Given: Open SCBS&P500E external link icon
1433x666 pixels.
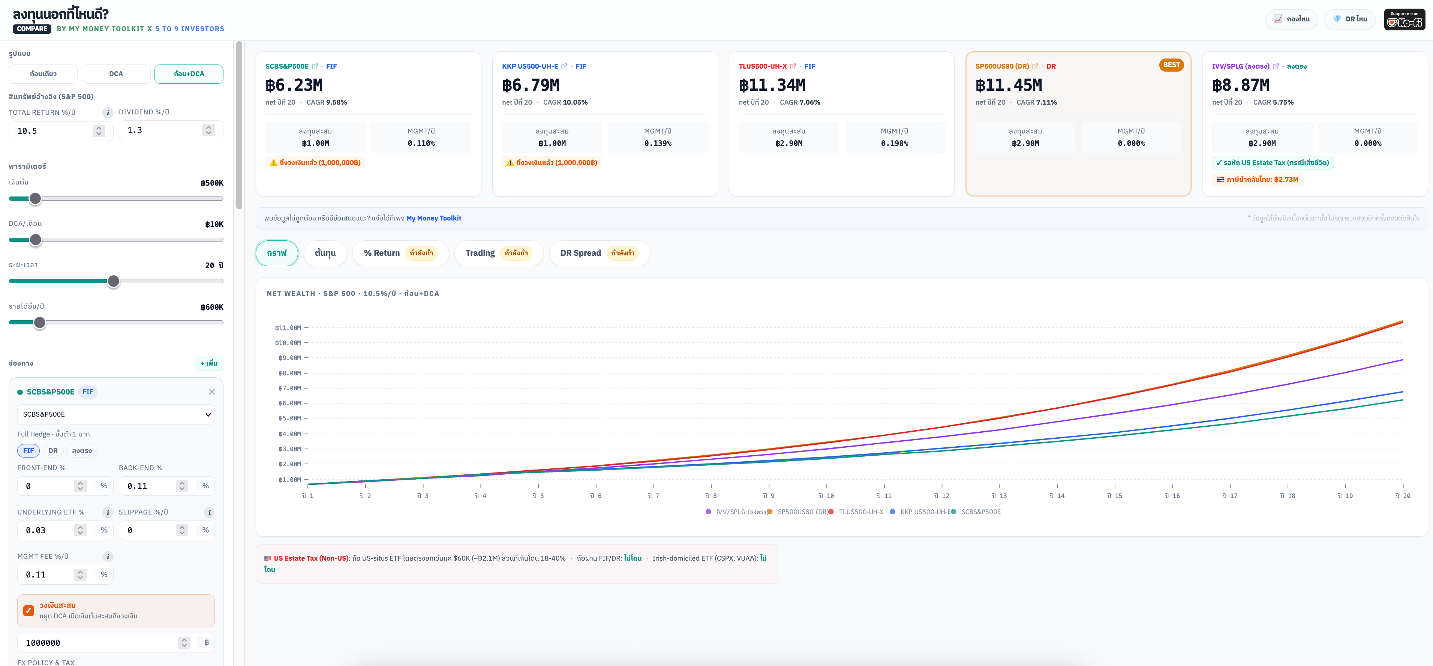Looking at the screenshot, I should point(315,66).
